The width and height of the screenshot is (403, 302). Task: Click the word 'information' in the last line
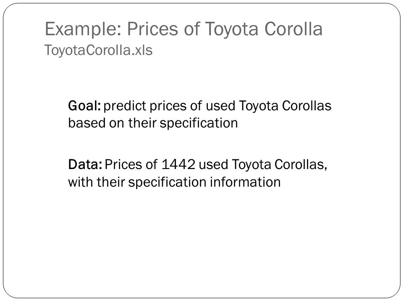point(245,182)
